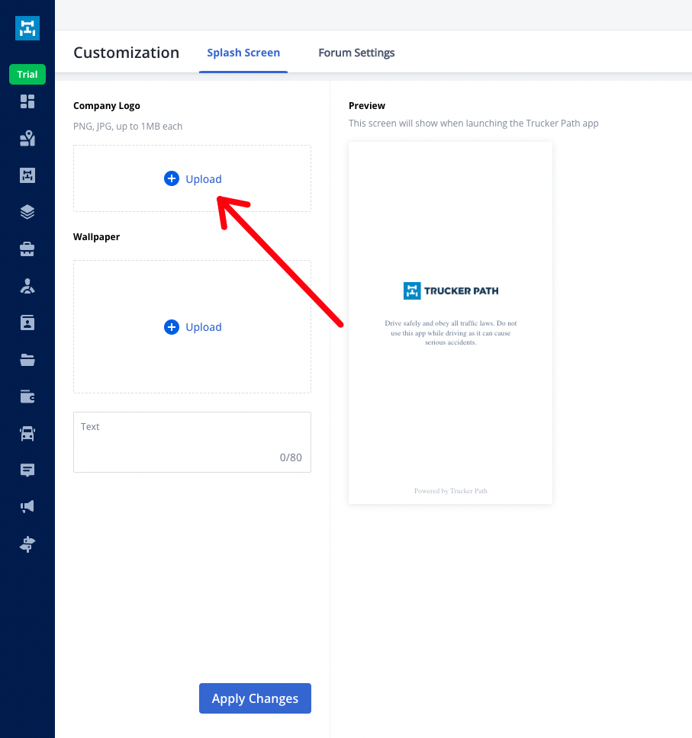Click the splash screen preview thumbnail
Image resolution: width=692 pixels, height=738 pixels.
(450, 323)
